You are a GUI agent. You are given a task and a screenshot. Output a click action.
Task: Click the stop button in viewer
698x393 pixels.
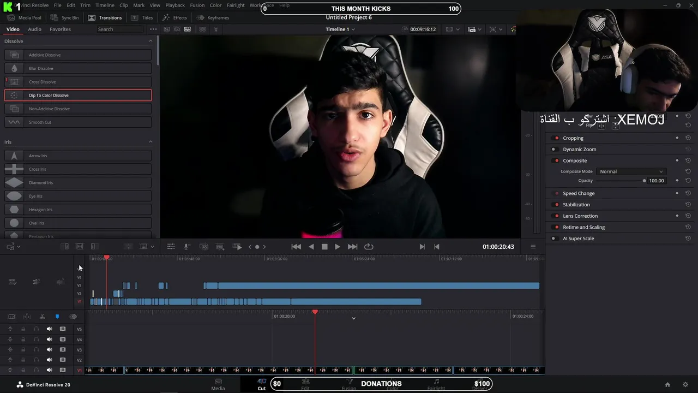point(324,247)
